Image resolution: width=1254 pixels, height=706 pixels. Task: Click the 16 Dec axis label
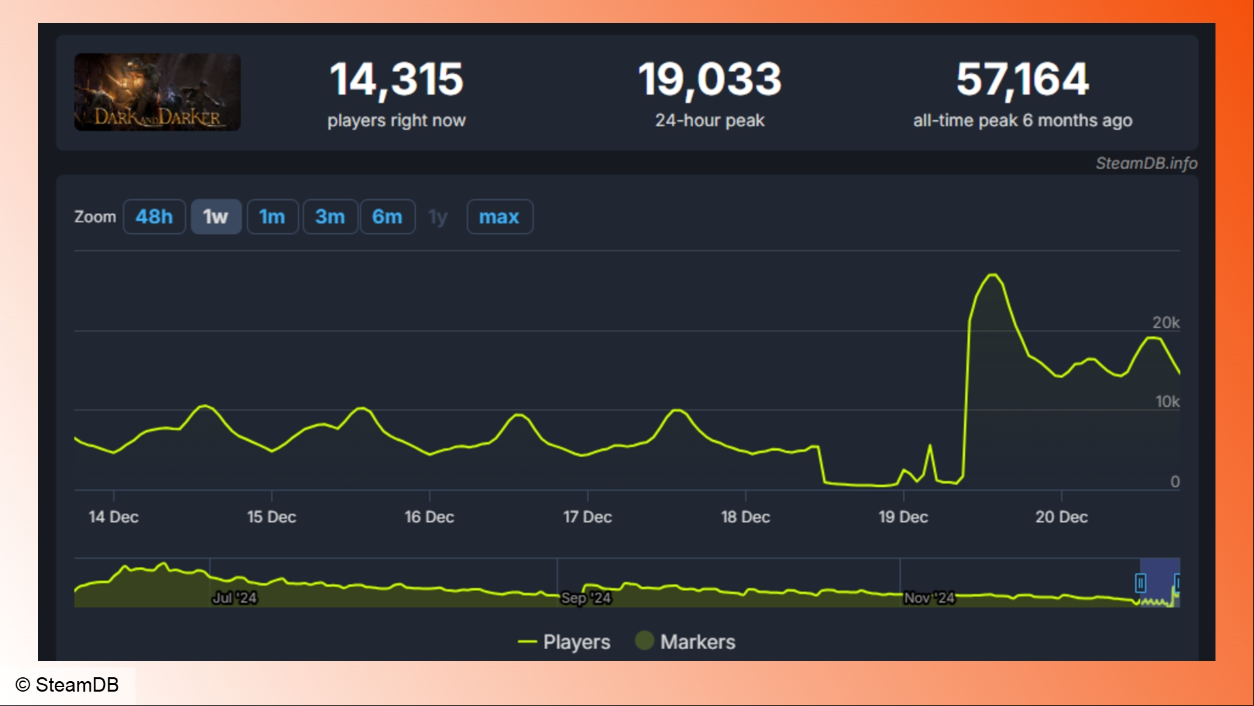pyautogui.click(x=430, y=517)
